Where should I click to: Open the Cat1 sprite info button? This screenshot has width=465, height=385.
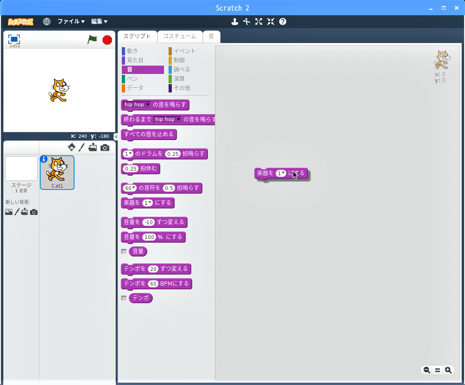(44, 159)
